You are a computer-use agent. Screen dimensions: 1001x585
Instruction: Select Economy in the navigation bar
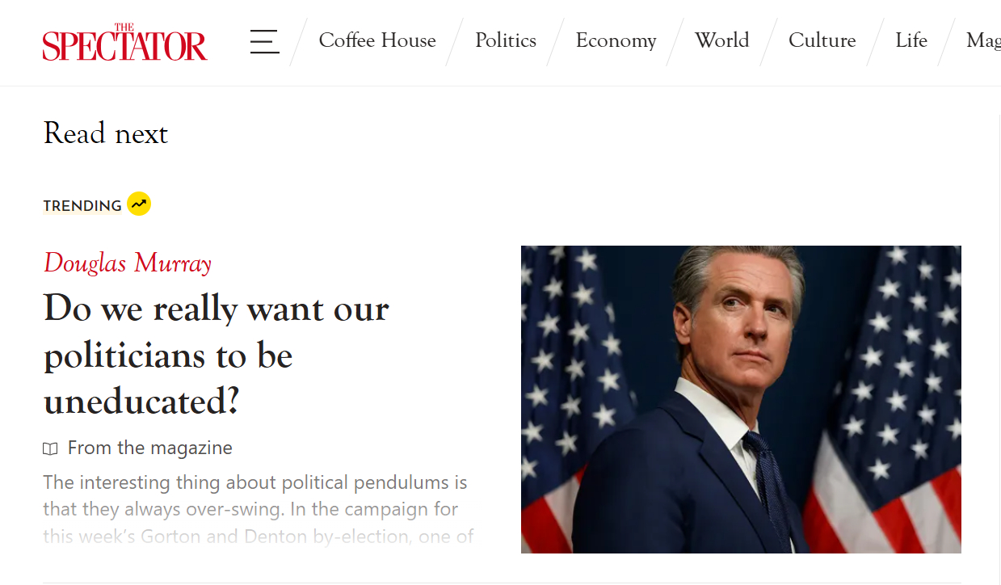(x=616, y=40)
